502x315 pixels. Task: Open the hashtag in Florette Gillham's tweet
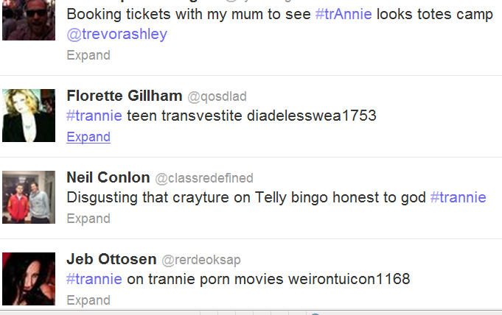pos(94,116)
